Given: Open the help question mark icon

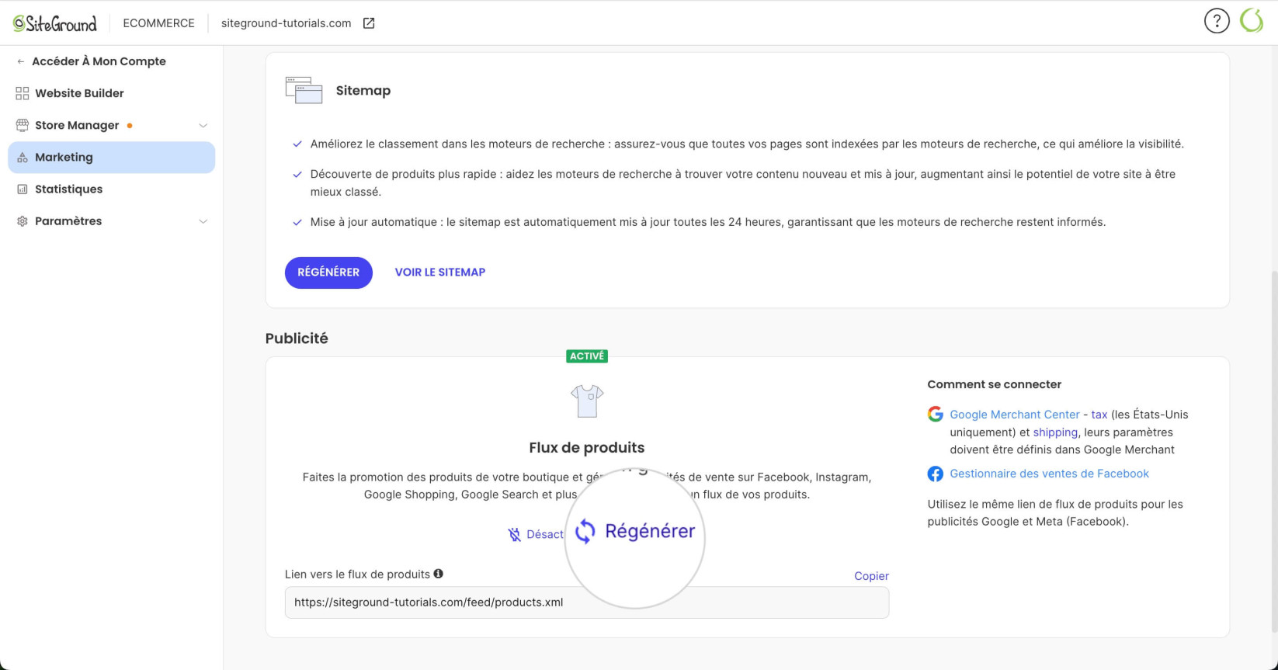Looking at the screenshot, I should click(x=1217, y=21).
